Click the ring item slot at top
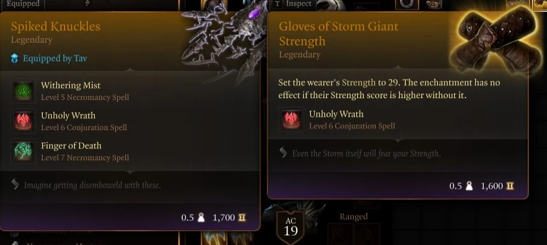The height and width of the screenshot is (245, 547). click(406, 4)
